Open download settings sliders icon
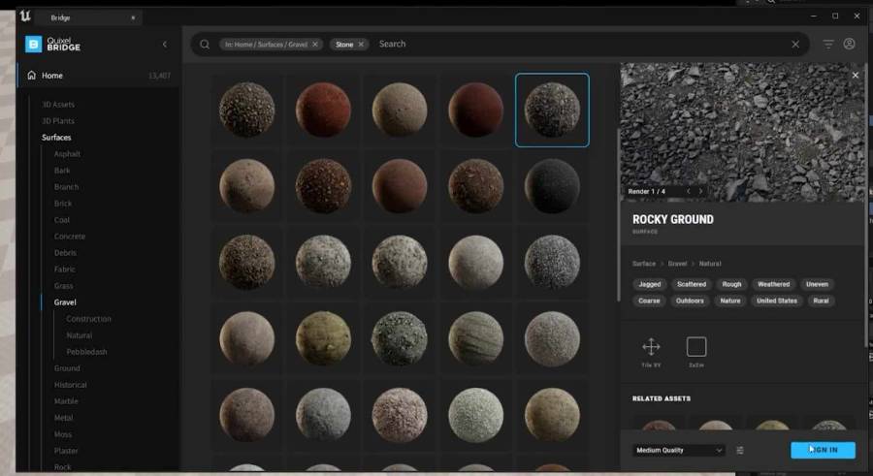873x476 pixels. pyautogui.click(x=740, y=450)
